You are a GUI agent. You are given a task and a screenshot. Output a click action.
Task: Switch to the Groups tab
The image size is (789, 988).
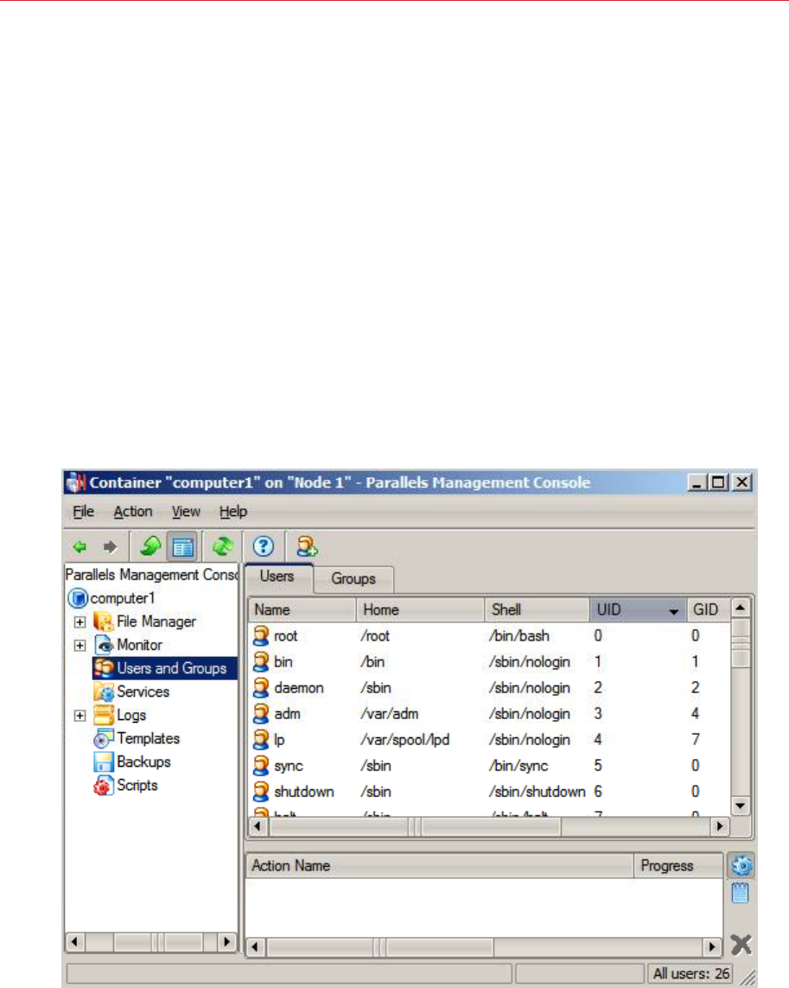[x=353, y=579]
